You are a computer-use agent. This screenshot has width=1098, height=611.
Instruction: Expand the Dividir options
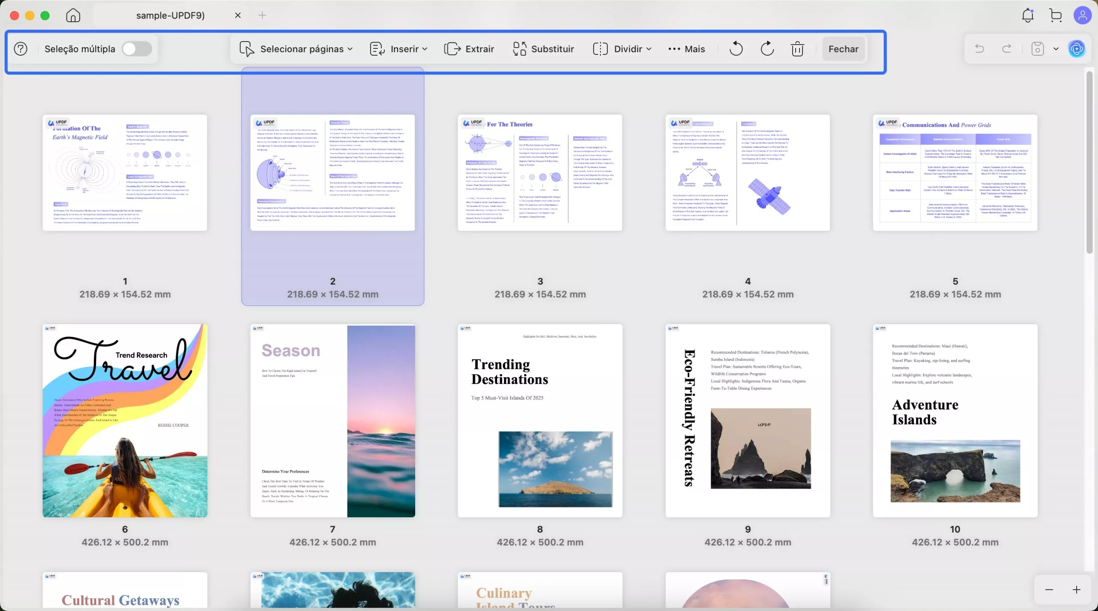click(x=622, y=49)
